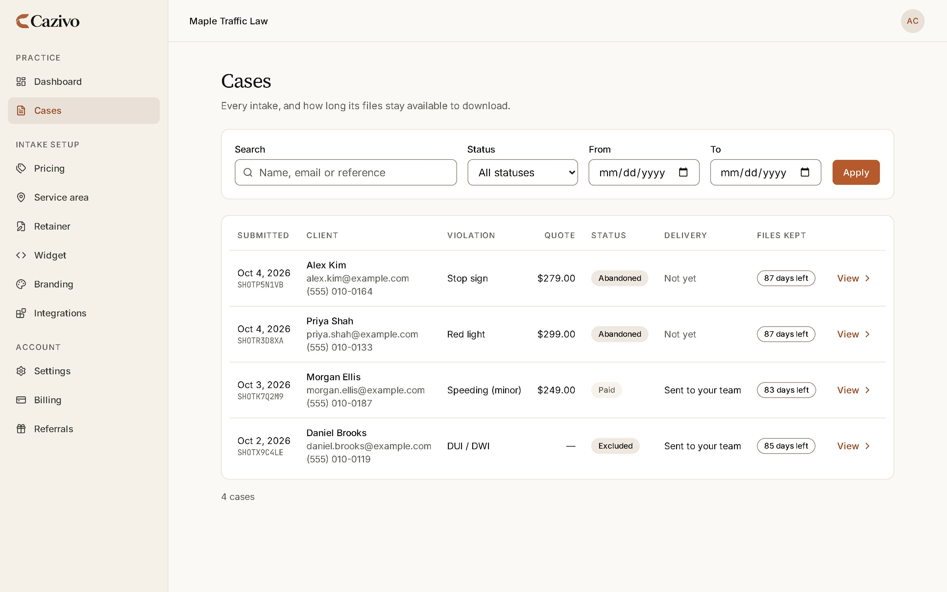Screen dimensions: 947x592
Task: Click the Pricing tag icon
Action: pyautogui.click(x=21, y=168)
